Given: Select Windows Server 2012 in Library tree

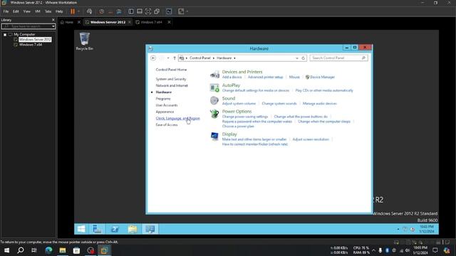Looking at the screenshot, I should click(x=35, y=40).
